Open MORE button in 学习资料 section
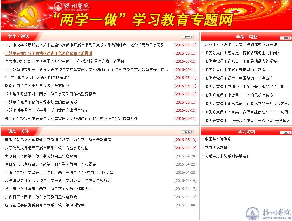Viewport: 292px width, 221px height. [286, 133]
